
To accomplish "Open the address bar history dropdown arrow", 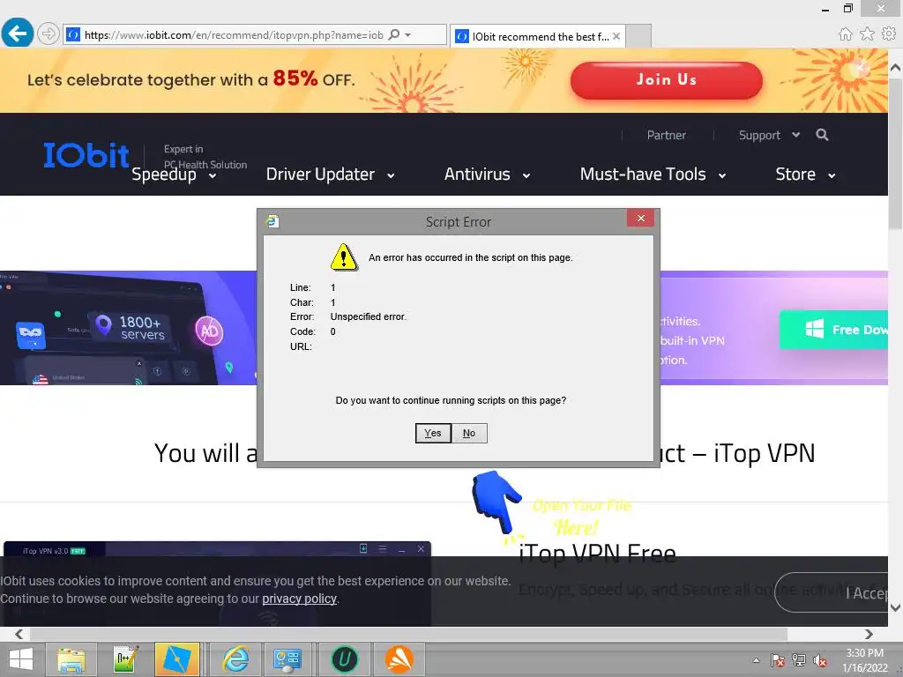I will 407,35.
